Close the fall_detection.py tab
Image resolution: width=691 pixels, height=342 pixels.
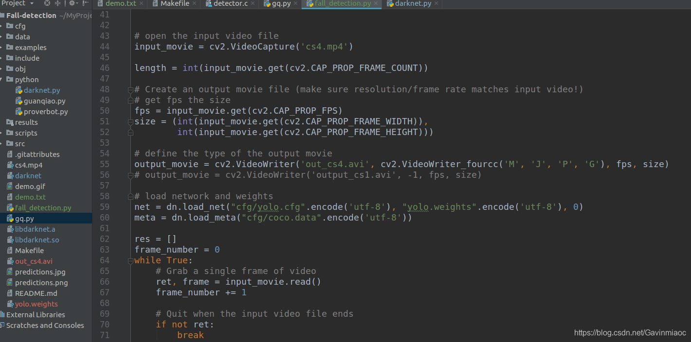click(x=376, y=3)
